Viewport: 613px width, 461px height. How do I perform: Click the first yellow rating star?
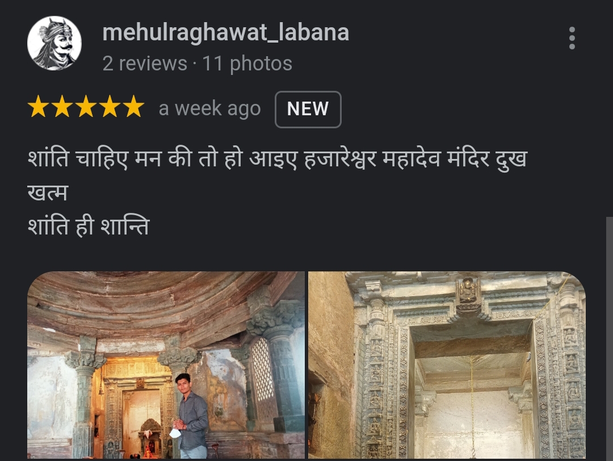pyautogui.click(x=39, y=107)
